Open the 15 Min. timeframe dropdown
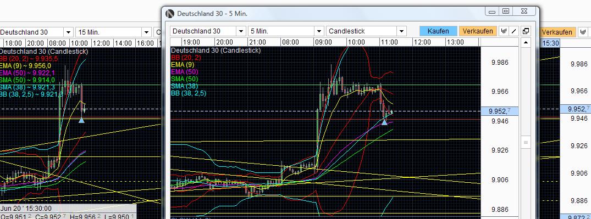The image size is (591, 219). pyautogui.click(x=147, y=32)
